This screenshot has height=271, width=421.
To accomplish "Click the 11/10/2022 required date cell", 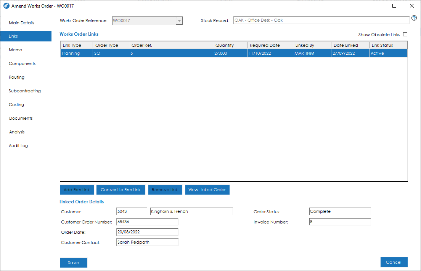I will click(270, 53).
